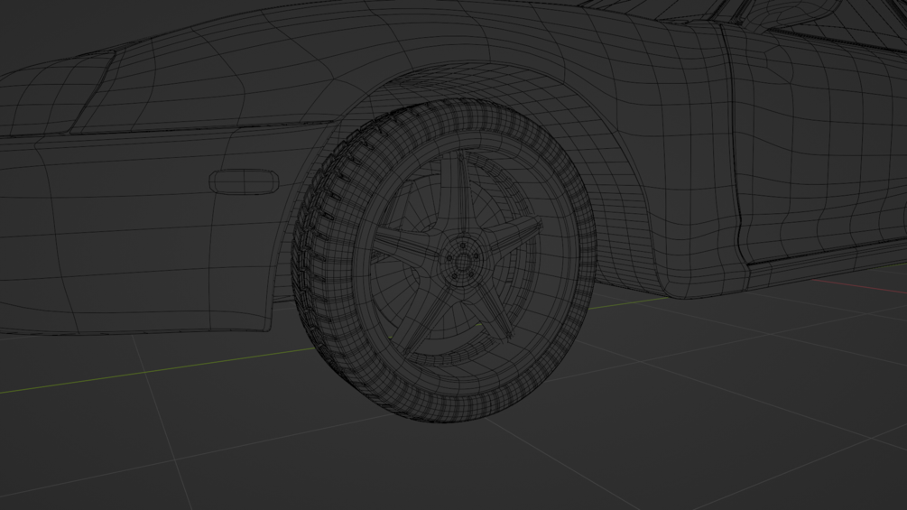Select the wheel's center hub cap
Viewport: 907px width, 510px height.
point(462,262)
